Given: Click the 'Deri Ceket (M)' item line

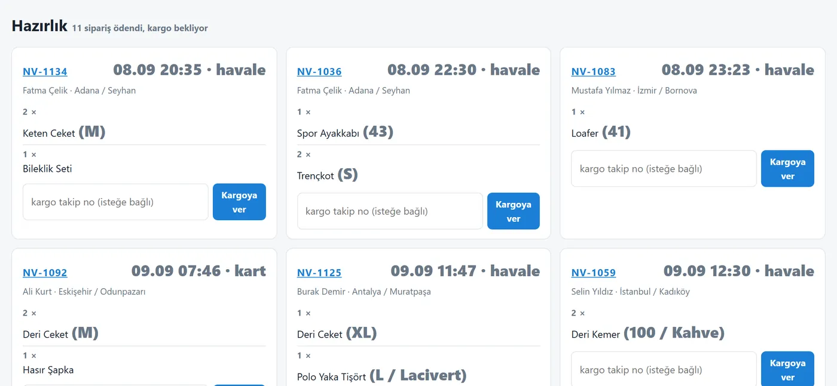Looking at the screenshot, I should (x=60, y=333).
